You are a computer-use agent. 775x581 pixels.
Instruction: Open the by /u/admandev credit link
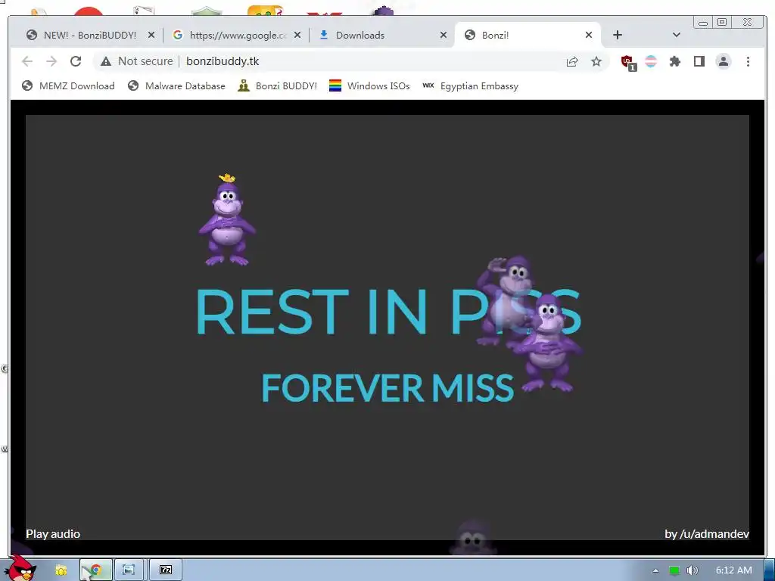707,534
